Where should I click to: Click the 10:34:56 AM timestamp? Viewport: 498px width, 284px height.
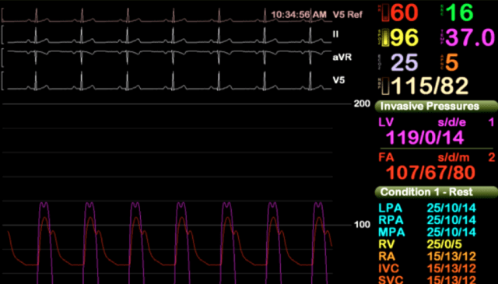click(x=299, y=15)
